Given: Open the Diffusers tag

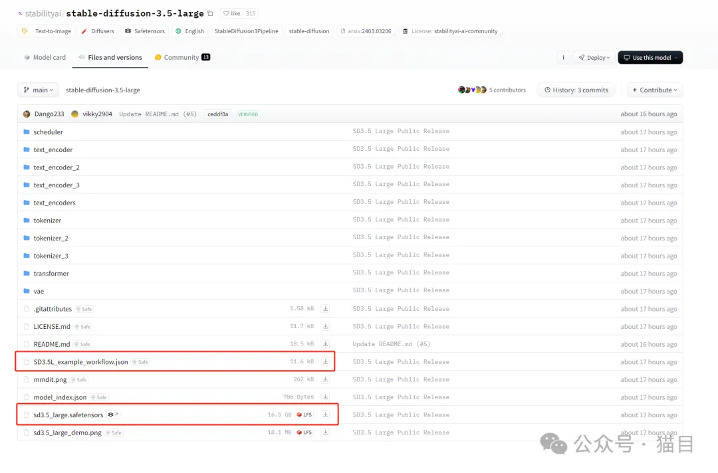Looking at the screenshot, I should point(98,31).
